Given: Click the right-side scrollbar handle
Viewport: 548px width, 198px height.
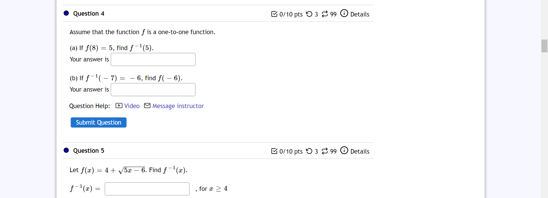Looking at the screenshot, I should (544, 46).
